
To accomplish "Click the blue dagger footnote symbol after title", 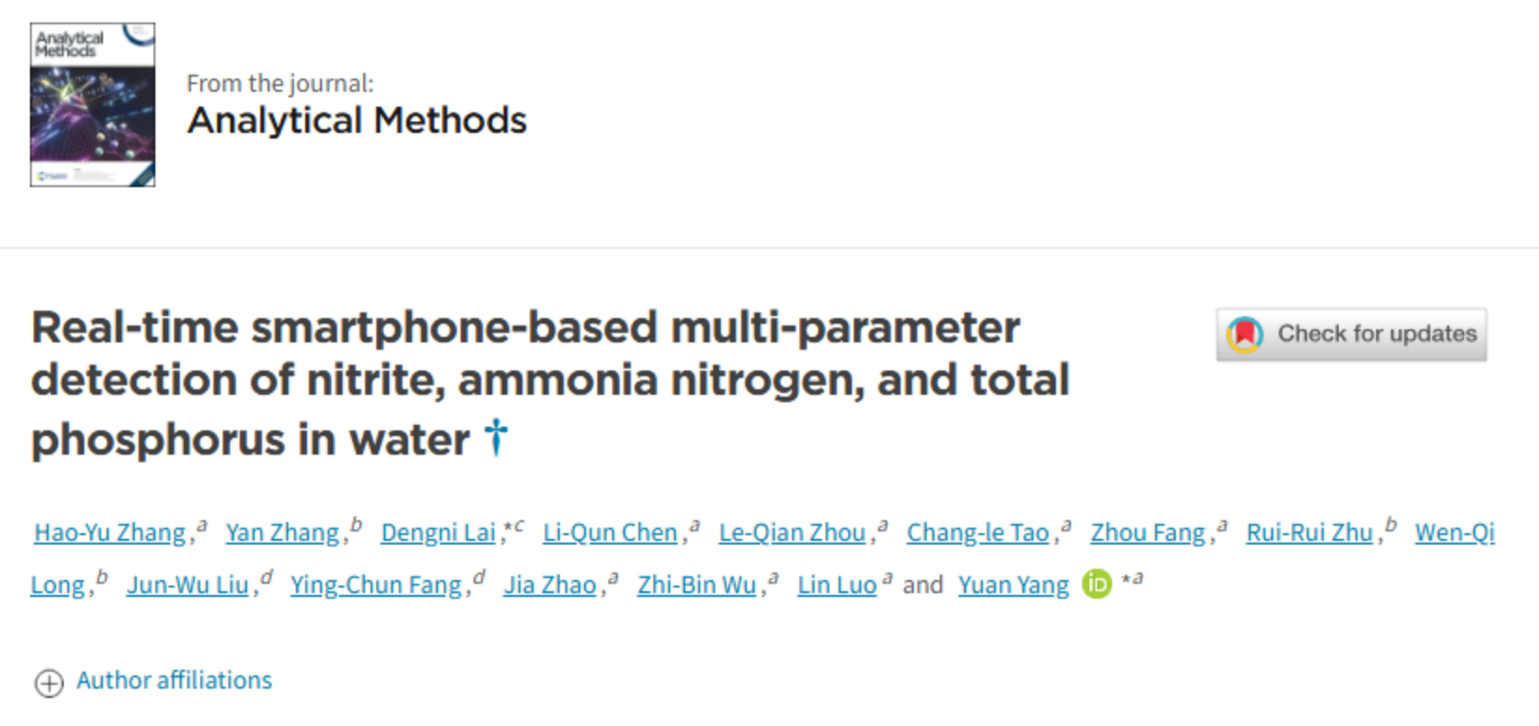I will (x=496, y=437).
